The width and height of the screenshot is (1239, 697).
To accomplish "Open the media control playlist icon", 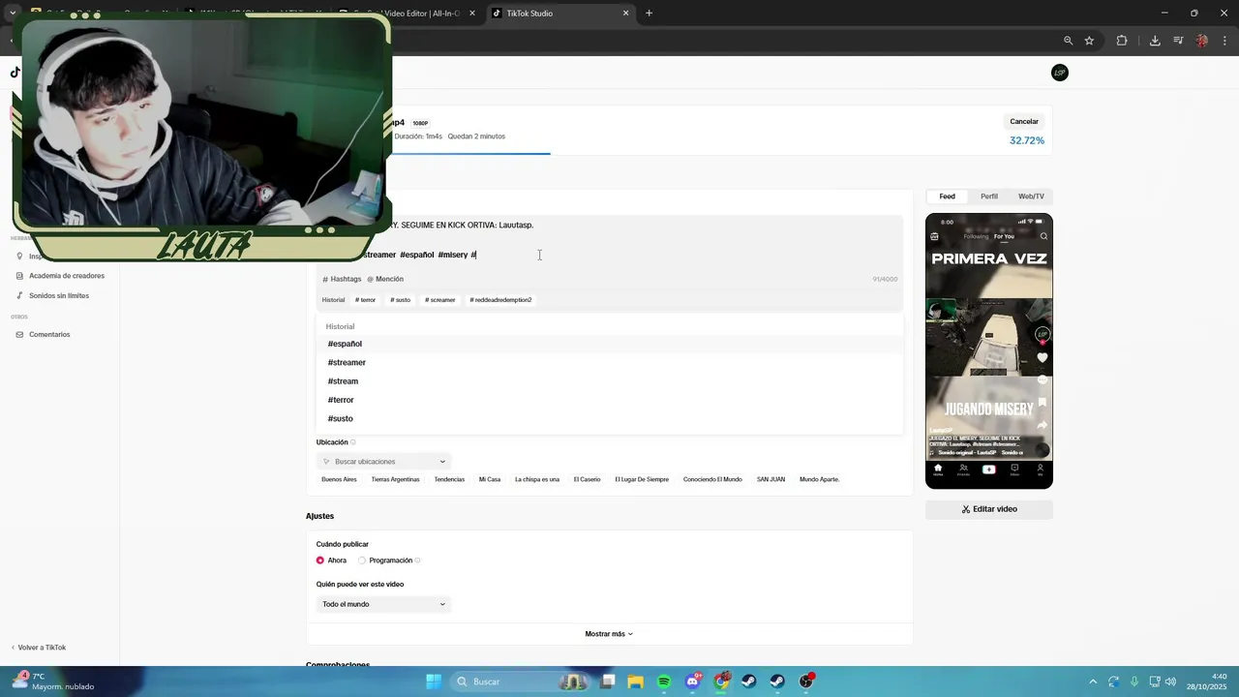I will pos(1178,41).
